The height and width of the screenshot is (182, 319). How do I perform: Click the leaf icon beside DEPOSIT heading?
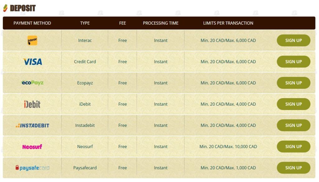pyautogui.click(x=5, y=8)
